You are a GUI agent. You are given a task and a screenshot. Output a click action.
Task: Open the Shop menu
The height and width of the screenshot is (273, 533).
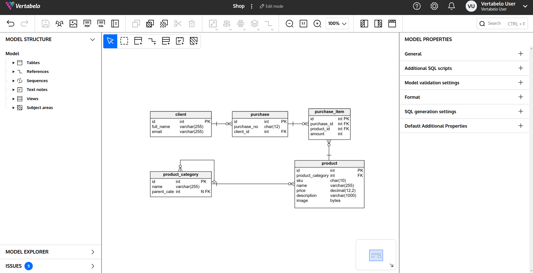(238, 6)
